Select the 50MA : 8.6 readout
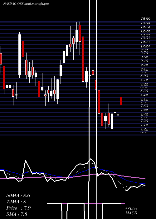The width and height of the screenshot is (156, 219). (x=18, y=196)
